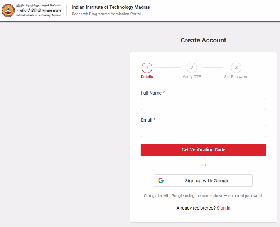Click 'Or register with Google' helper note
Screen dimensions: 280x227
click(203, 196)
